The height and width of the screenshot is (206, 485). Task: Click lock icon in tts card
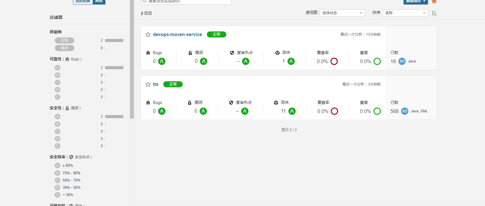(190, 103)
